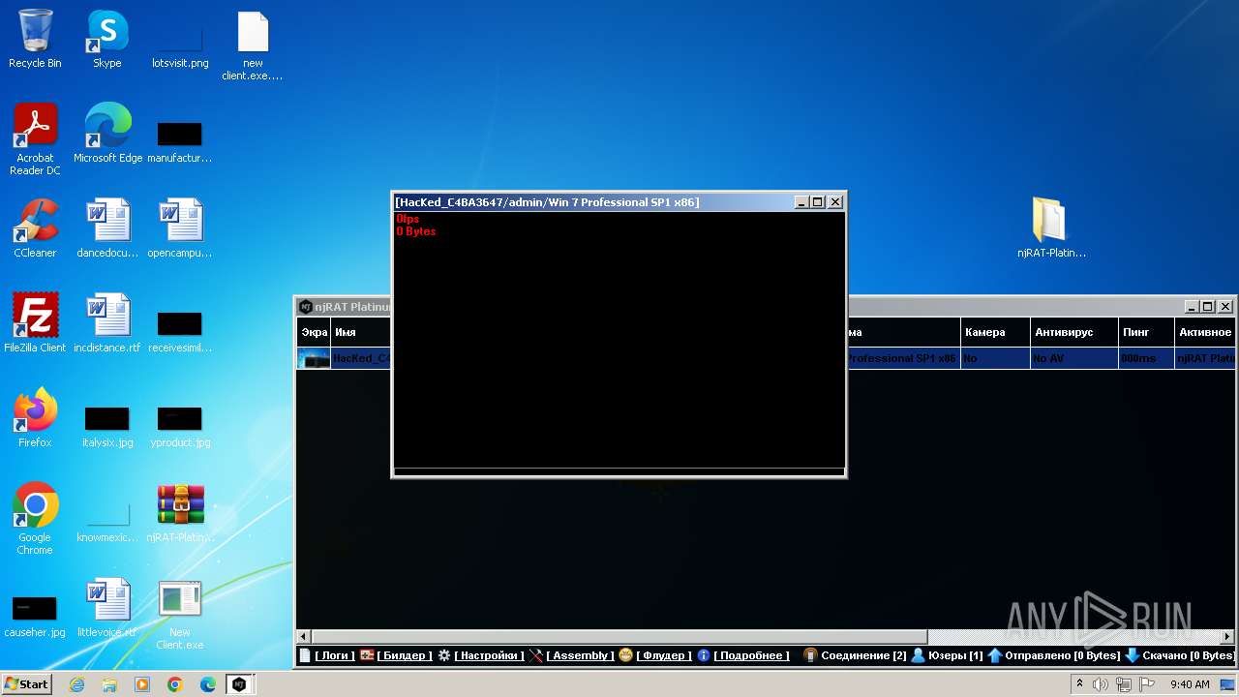Screen dimensions: 1239x697
Task: Click the Билдер icon in the bottom bar
Action: pos(367,655)
